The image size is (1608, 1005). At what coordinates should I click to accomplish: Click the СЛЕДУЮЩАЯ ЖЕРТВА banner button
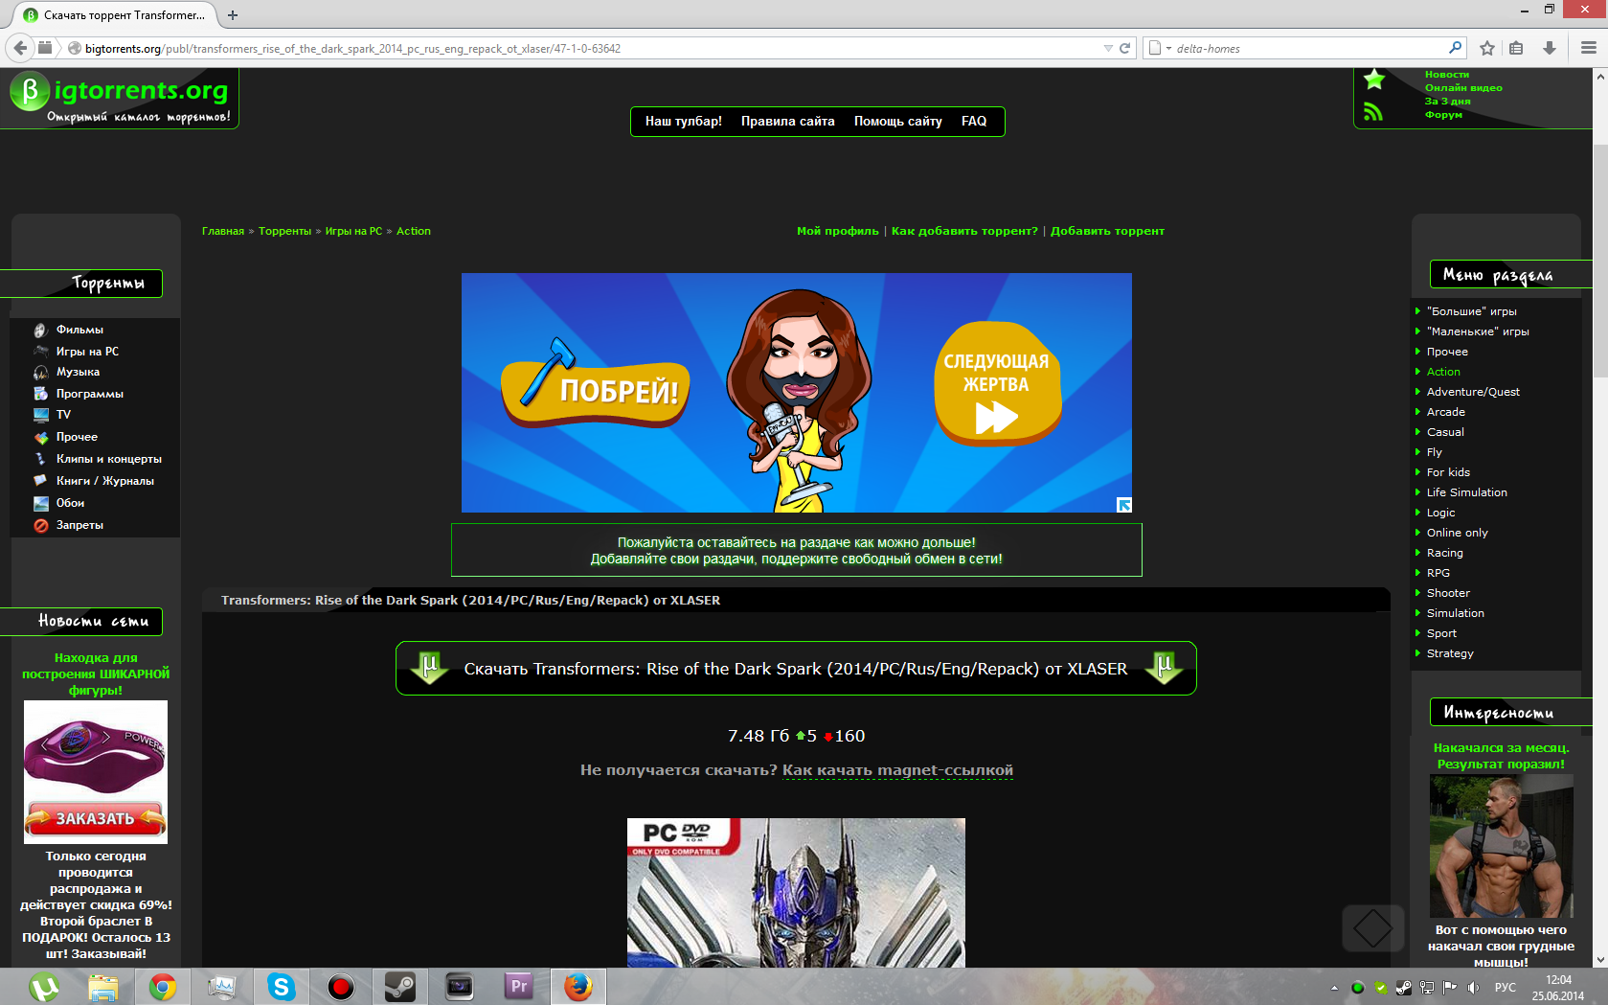point(996,382)
